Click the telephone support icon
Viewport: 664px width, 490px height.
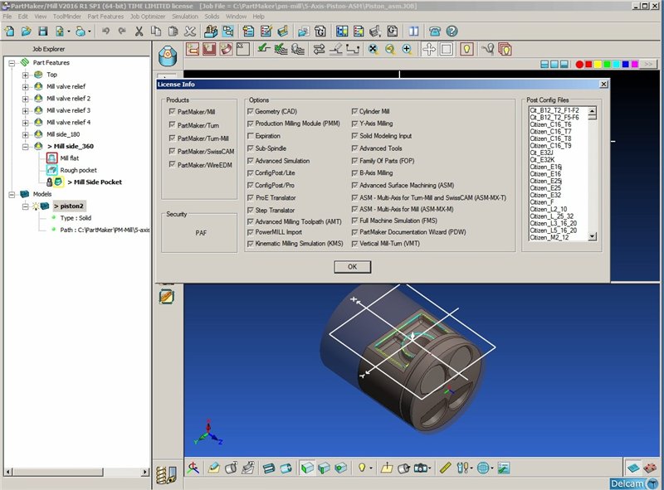point(435,32)
